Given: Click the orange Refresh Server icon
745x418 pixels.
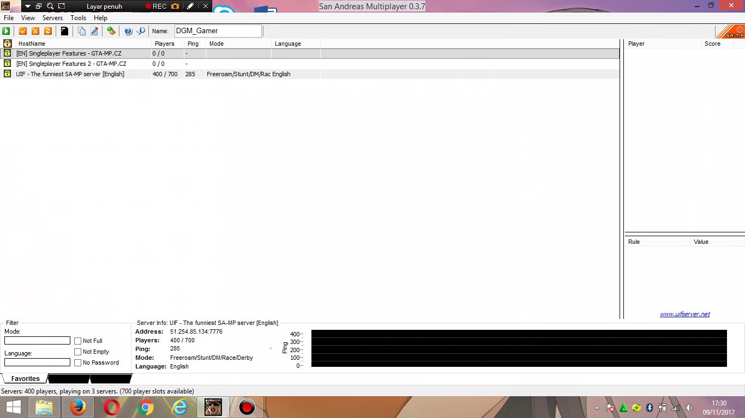Looking at the screenshot, I should 48,31.
